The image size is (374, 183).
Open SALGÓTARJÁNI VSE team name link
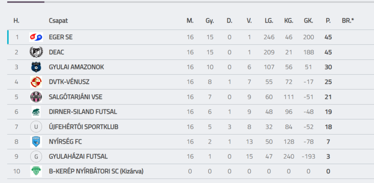coord(76,97)
